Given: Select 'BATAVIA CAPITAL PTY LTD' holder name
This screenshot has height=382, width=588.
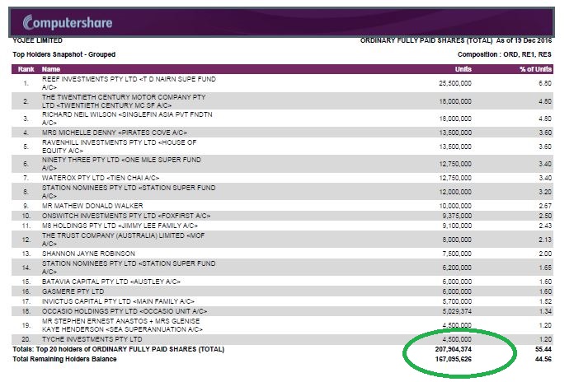Looking at the screenshot, I should coord(111,282).
